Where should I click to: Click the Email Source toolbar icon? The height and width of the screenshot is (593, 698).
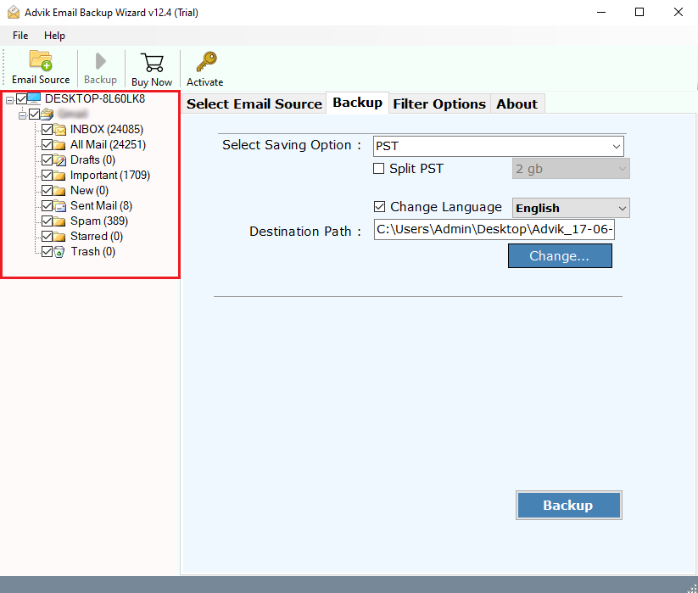point(41,60)
